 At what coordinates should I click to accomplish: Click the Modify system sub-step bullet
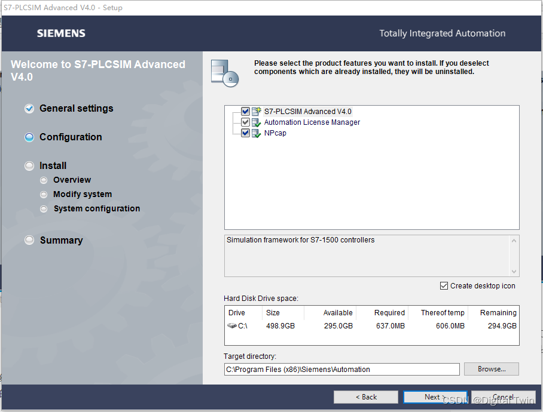point(44,195)
